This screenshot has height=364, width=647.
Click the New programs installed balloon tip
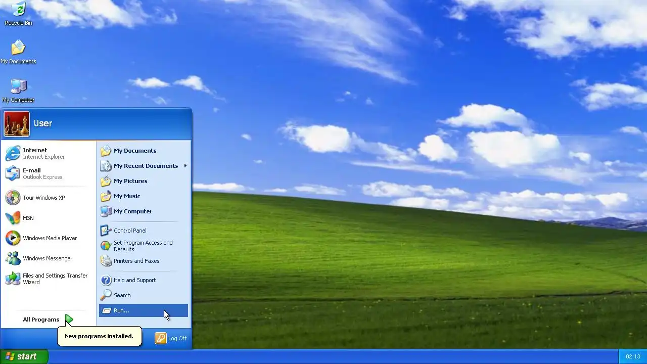[x=99, y=336]
